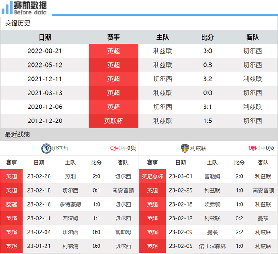Viewport: 278px width, 254px height.
Task: Click 客队 header in the head-to-head table
Action: 252,37
